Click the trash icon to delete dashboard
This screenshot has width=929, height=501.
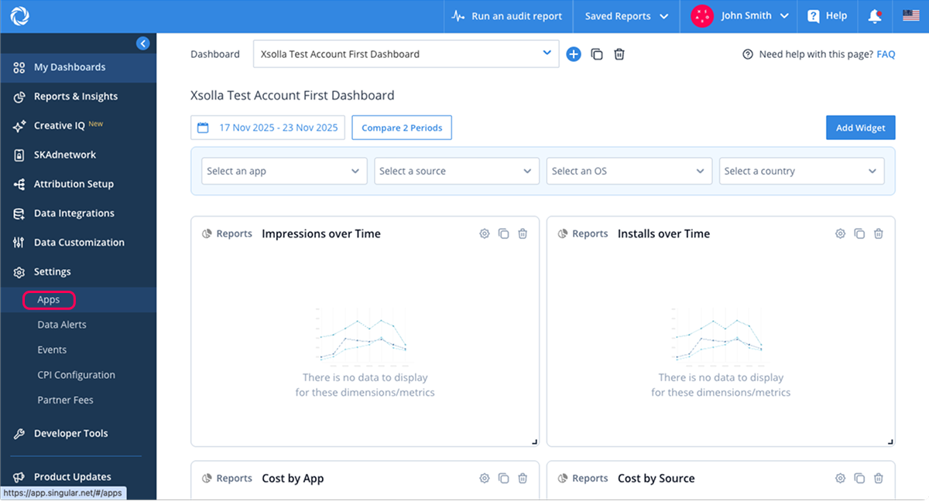coord(619,54)
